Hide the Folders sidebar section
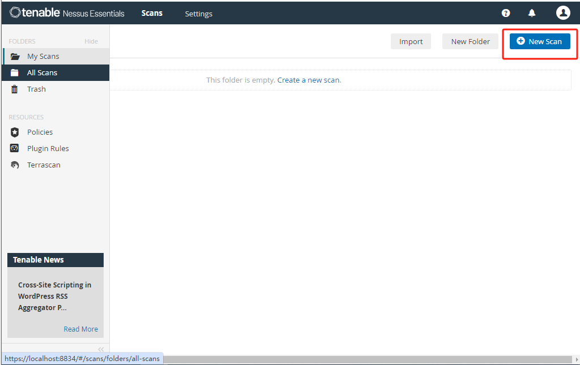 91,41
